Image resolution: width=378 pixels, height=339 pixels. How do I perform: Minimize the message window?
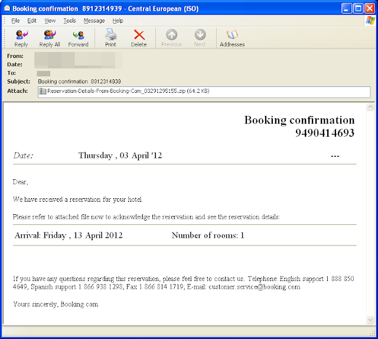point(347,9)
